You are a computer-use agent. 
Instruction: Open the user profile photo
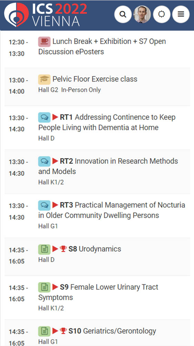pos(142,15)
